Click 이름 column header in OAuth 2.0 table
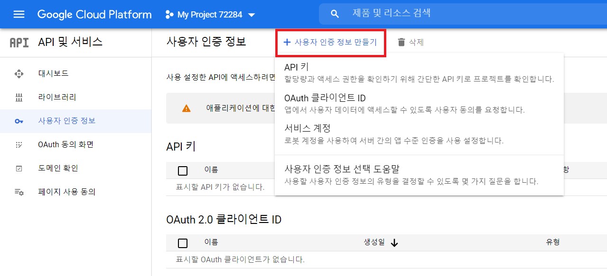Image resolution: width=607 pixels, height=276 pixels. point(211,242)
